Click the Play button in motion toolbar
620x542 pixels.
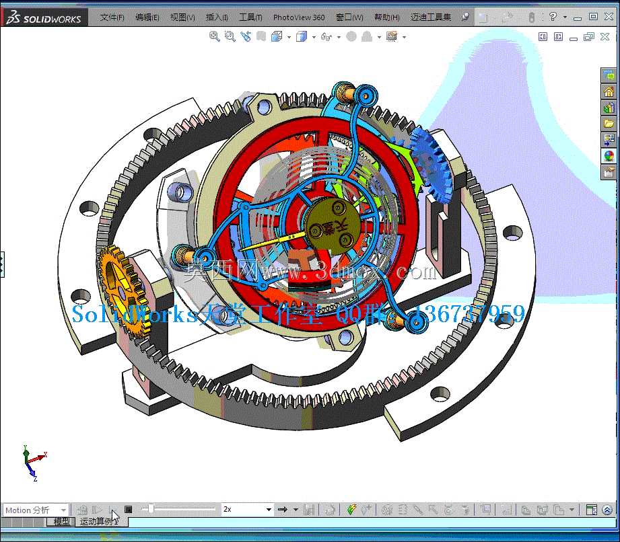click(x=112, y=510)
